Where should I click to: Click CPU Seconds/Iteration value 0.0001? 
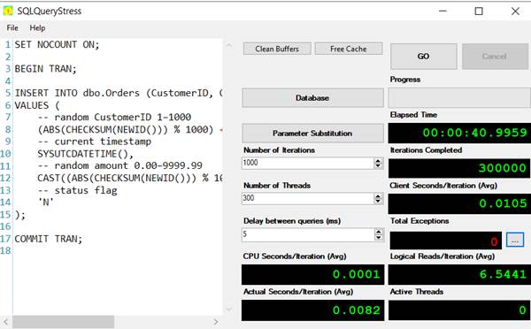pyautogui.click(x=357, y=274)
